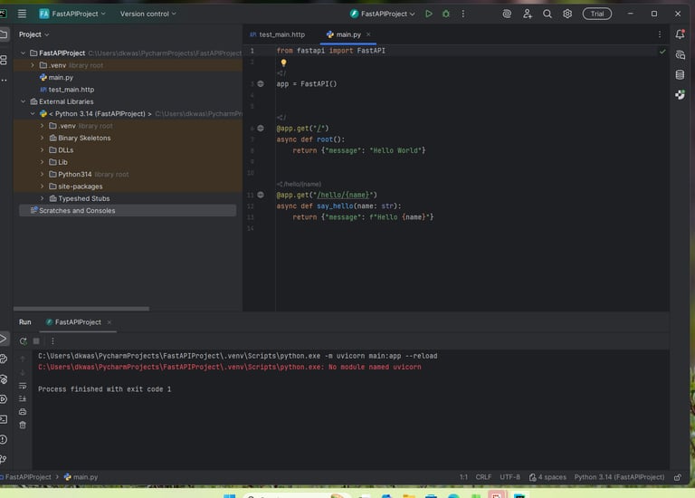Toggle soft-wrap in the Run console
This screenshot has width=695, height=498.
[x=24, y=385]
